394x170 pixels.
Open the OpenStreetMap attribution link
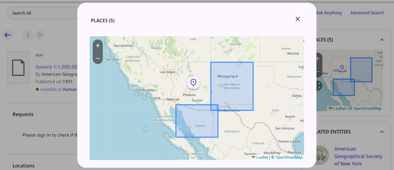click(289, 157)
